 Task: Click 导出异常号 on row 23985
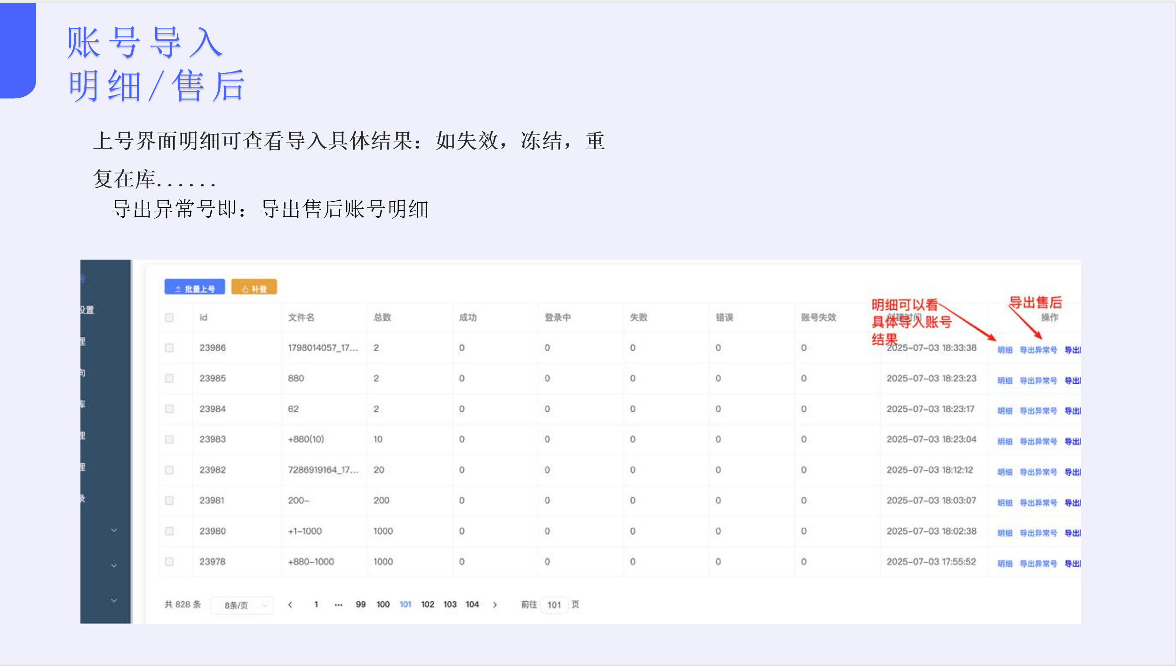[1039, 380]
